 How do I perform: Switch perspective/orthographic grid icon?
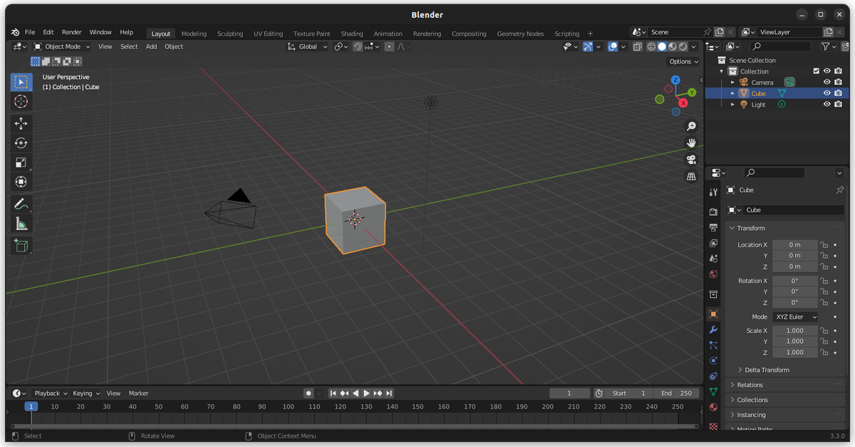691,176
